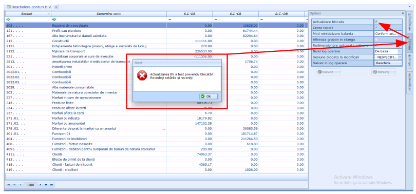Screen dimensions: 416x194
Task: Jump forward page set in pager
Action: 46,184
